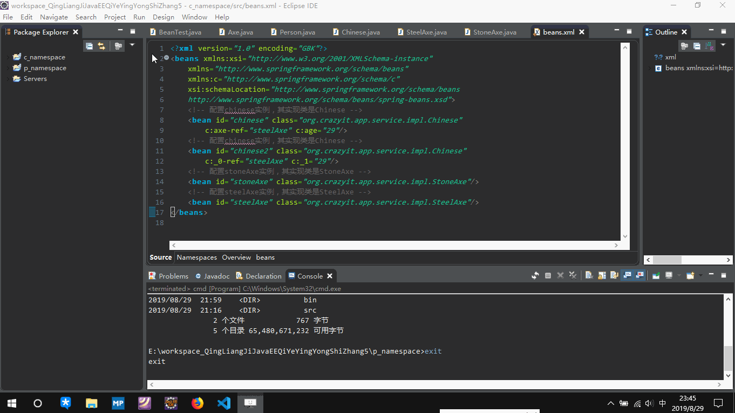The image size is (735, 413).
Task: Open the Display Selected Console dropdown arrow
Action: click(679, 275)
